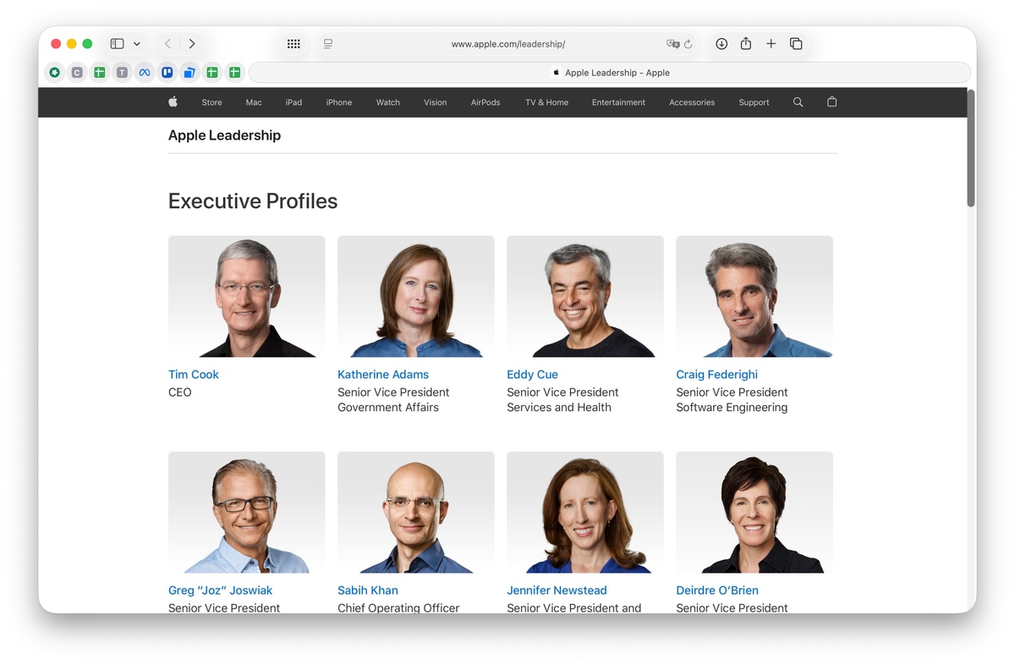The width and height of the screenshot is (1015, 664).
Task: Open the shopping bag icon
Action: pos(831,102)
